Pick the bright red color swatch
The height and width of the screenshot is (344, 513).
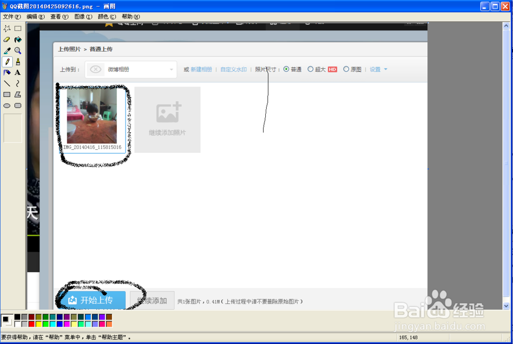[31, 323]
